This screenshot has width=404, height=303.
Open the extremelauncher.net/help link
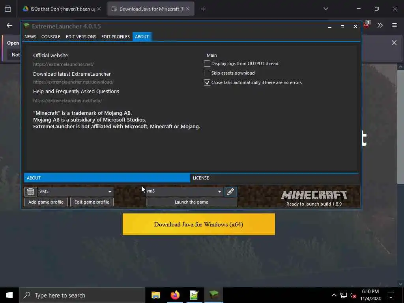(x=67, y=101)
